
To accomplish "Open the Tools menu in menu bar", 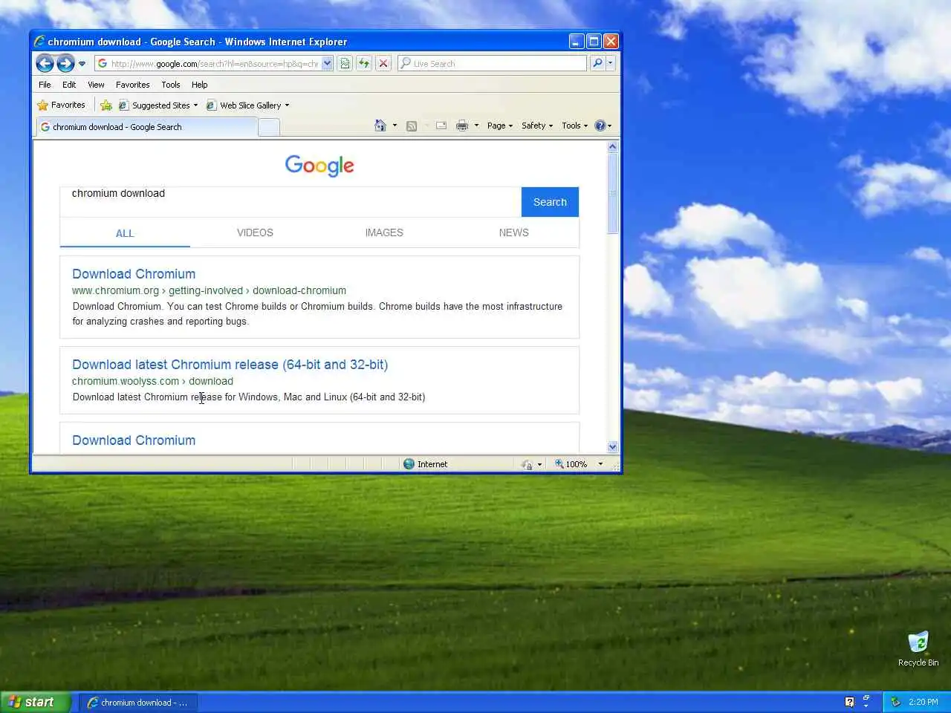I will [x=171, y=85].
